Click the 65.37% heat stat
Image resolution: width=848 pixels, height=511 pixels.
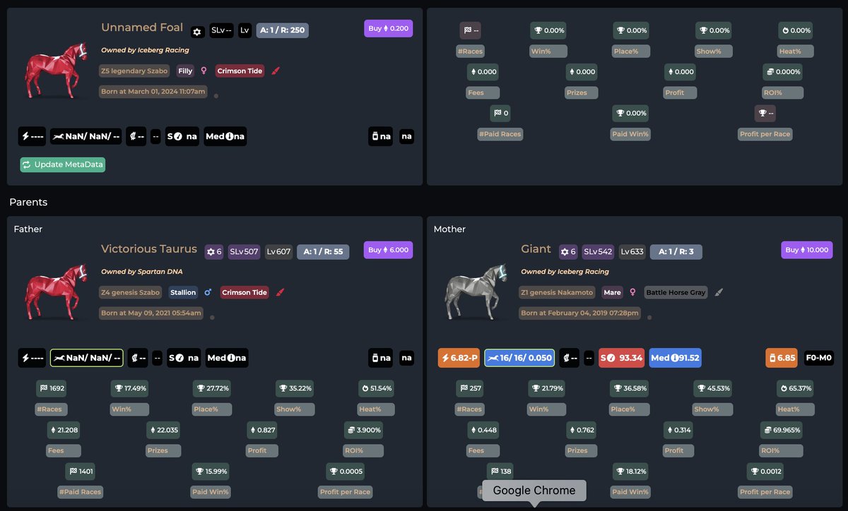[796, 388]
